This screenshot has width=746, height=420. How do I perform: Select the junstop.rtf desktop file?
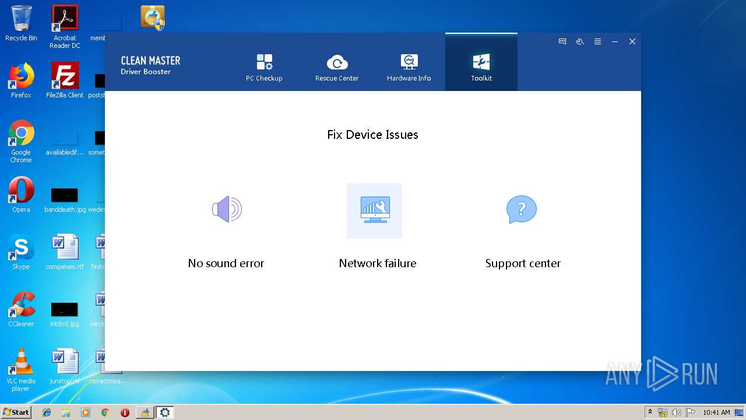(x=65, y=366)
